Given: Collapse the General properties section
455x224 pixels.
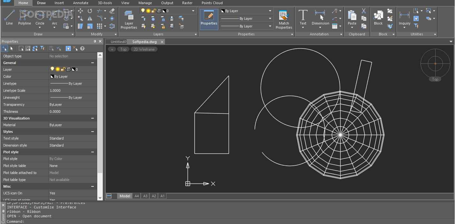Looking at the screenshot, I should [x=93, y=63].
